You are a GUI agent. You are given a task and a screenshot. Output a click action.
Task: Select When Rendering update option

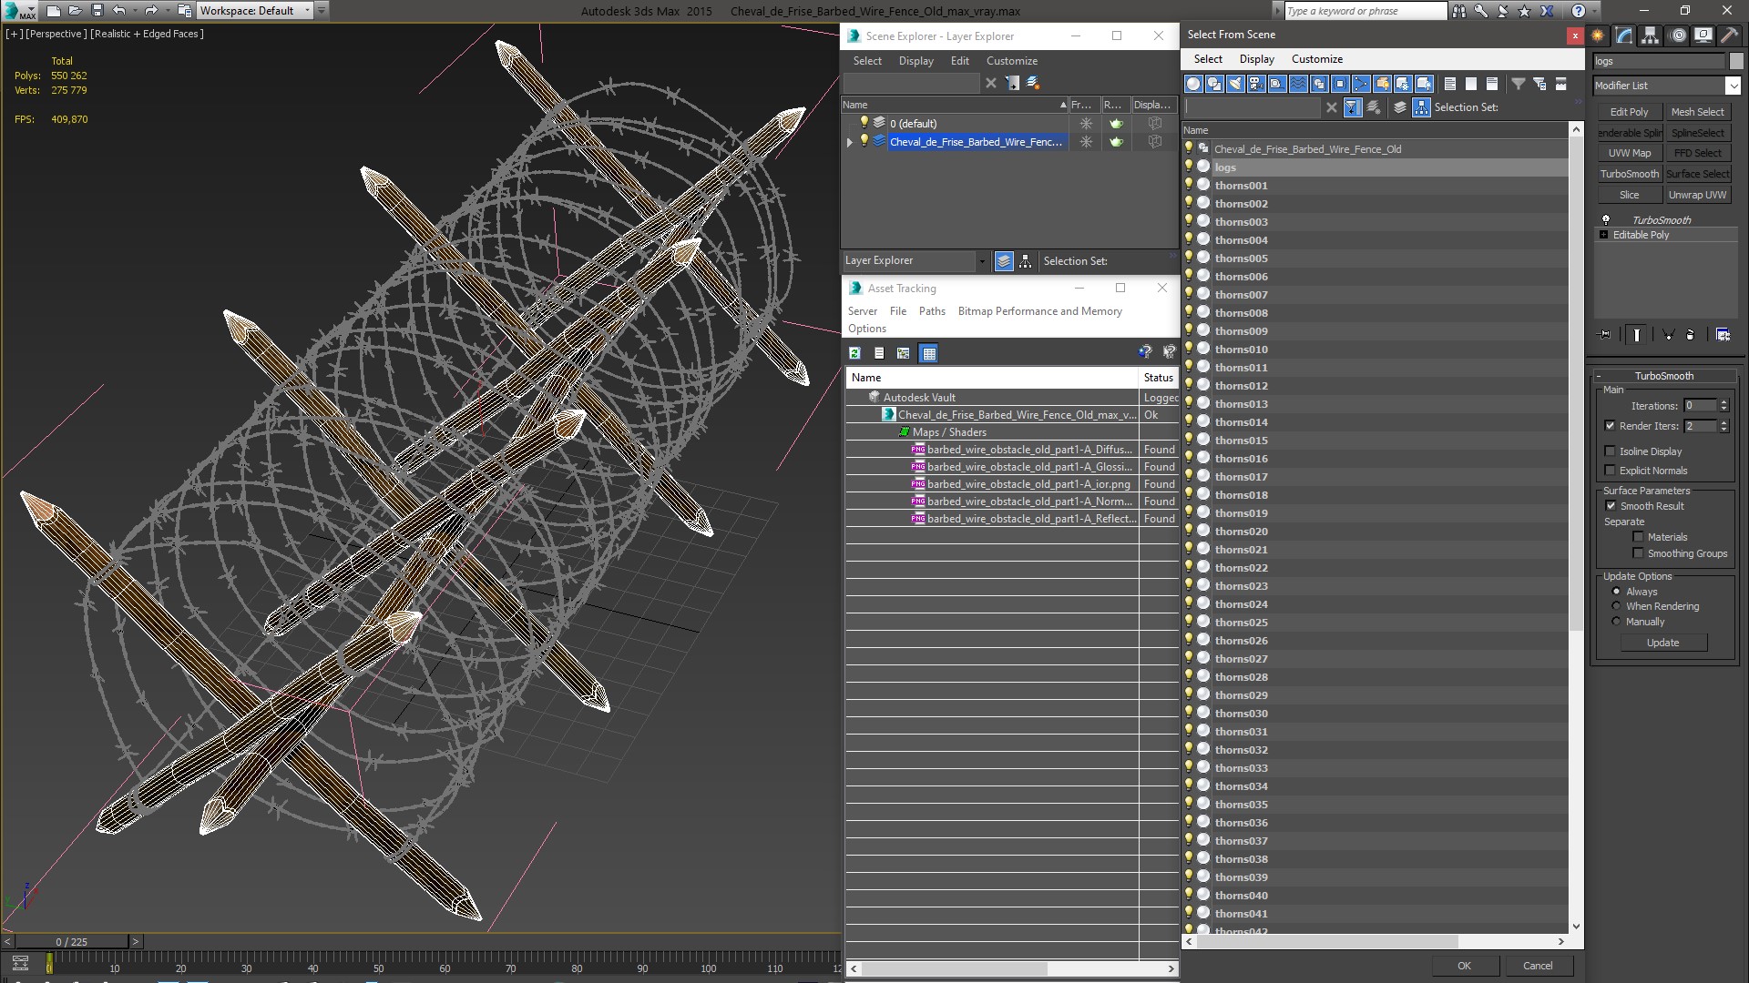click(1617, 606)
